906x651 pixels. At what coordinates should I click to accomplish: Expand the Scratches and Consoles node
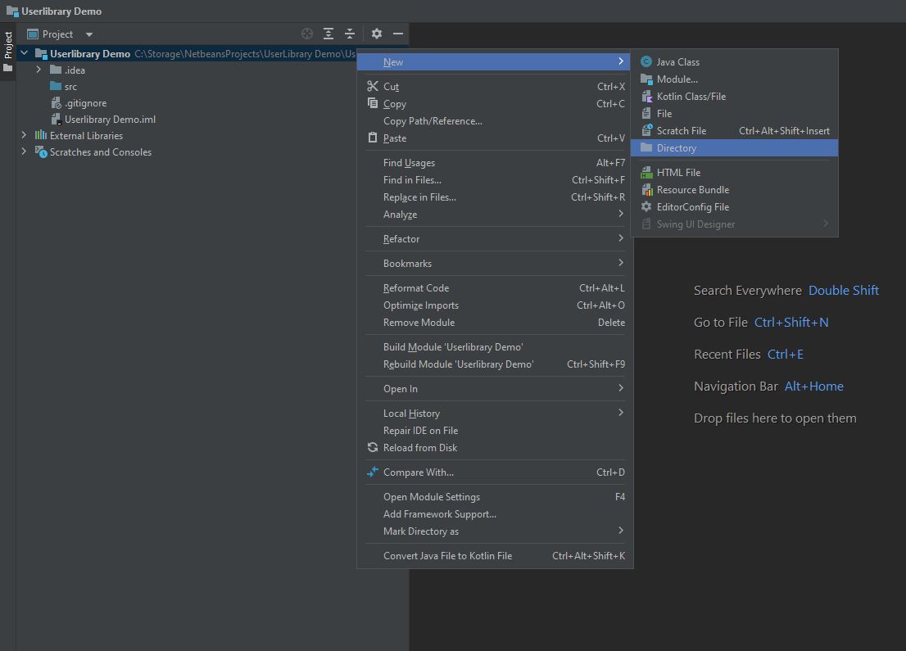tap(24, 151)
